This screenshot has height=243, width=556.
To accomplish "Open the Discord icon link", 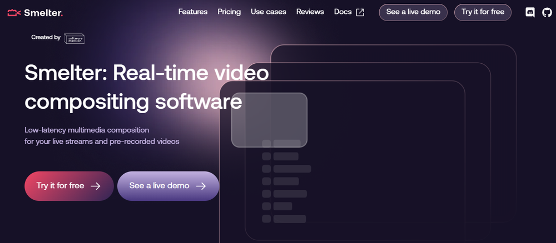I will pyautogui.click(x=530, y=13).
